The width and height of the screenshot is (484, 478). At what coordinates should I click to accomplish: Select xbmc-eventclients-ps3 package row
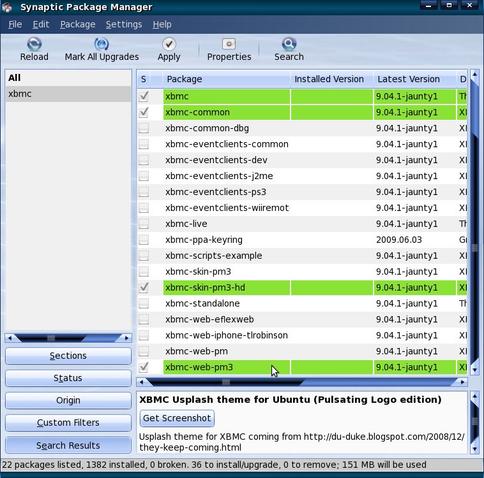[302, 192]
